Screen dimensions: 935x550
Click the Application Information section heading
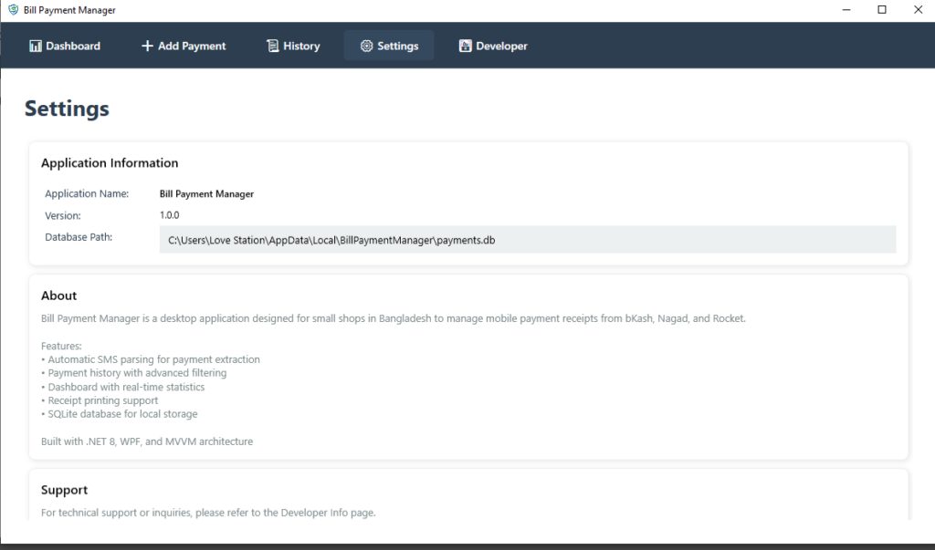tap(110, 163)
